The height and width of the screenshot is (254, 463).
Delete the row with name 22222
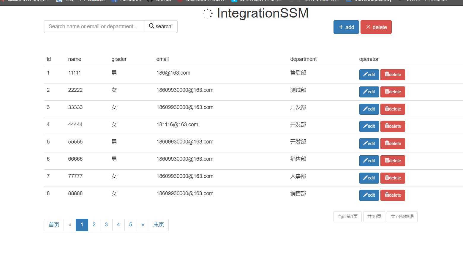point(393,92)
